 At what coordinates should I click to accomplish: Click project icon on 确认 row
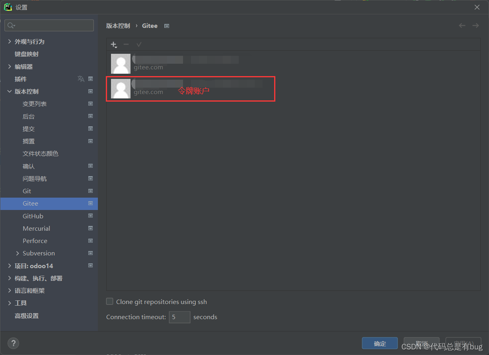pyautogui.click(x=91, y=166)
